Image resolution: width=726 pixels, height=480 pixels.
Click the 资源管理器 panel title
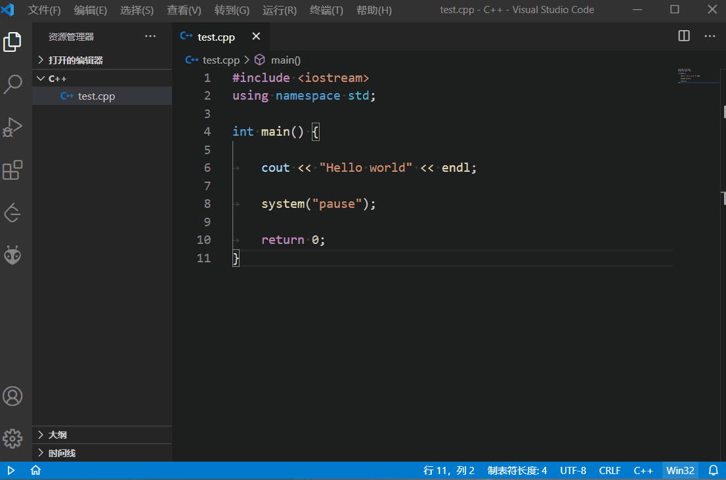71,37
